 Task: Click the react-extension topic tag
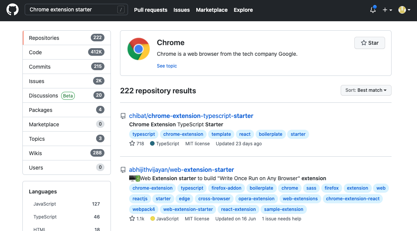pyautogui.click(x=238, y=209)
